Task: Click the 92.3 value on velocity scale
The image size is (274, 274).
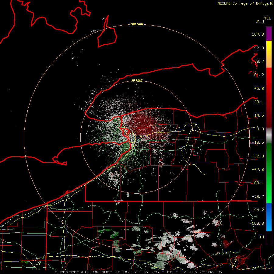Action: click(x=259, y=48)
